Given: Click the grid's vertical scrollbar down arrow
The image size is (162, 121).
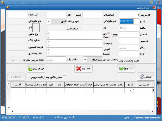Looking at the screenshot, I should [x=9, y=108].
